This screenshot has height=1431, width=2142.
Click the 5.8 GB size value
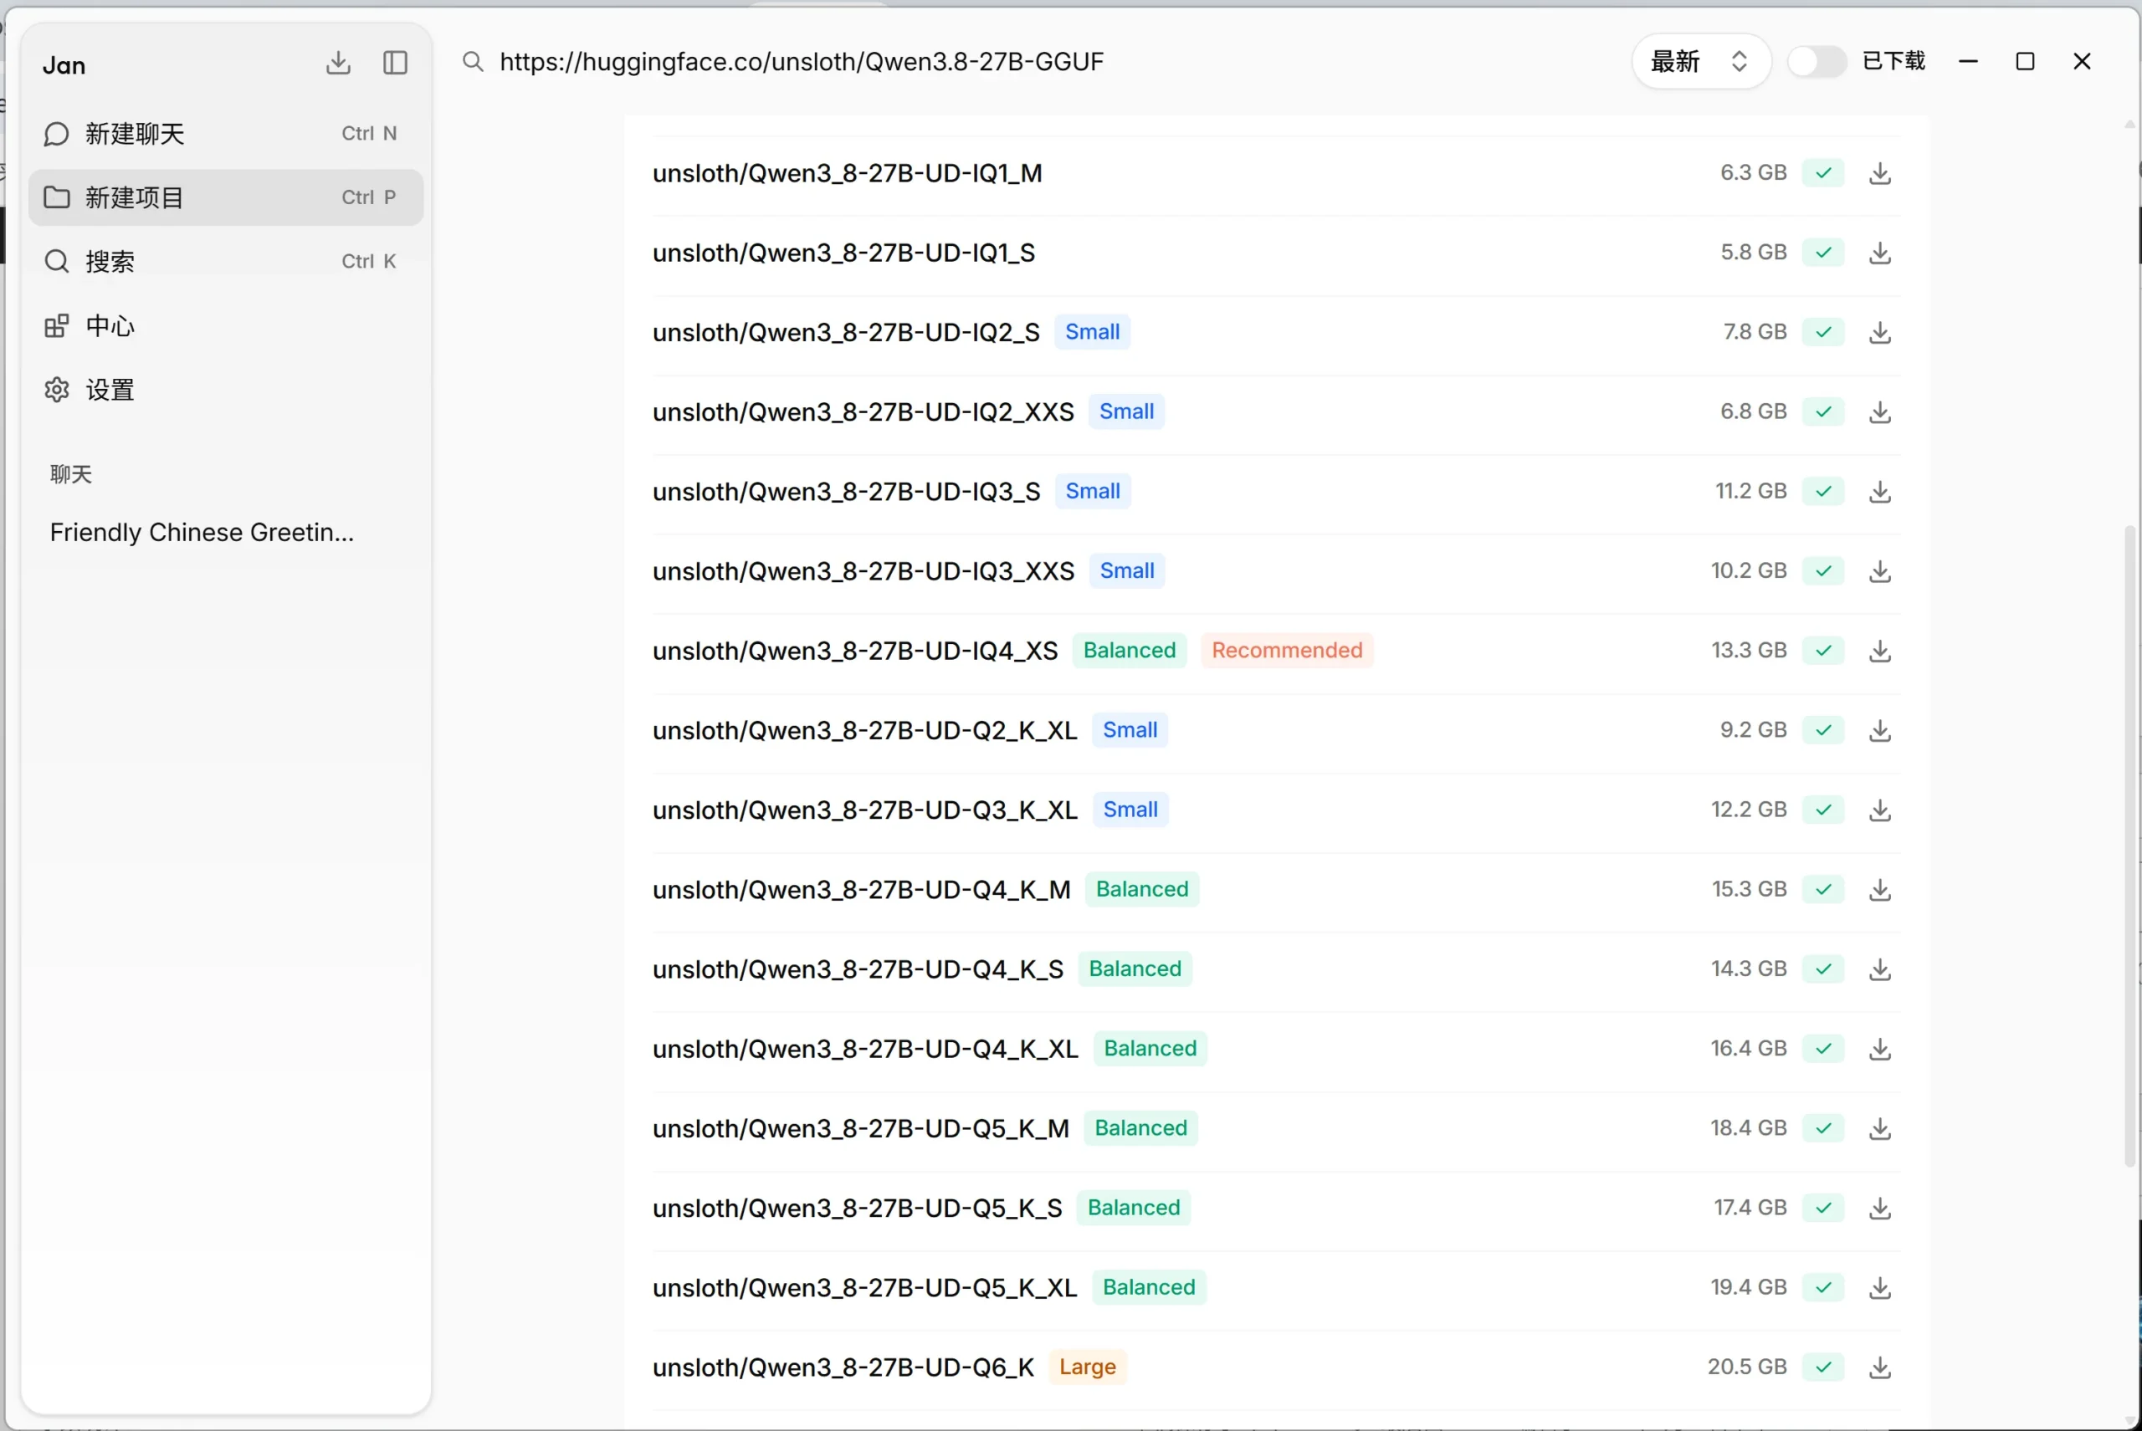(1753, 252)
